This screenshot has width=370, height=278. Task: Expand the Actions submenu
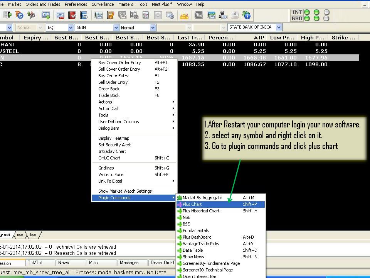(x=134, y=102)
